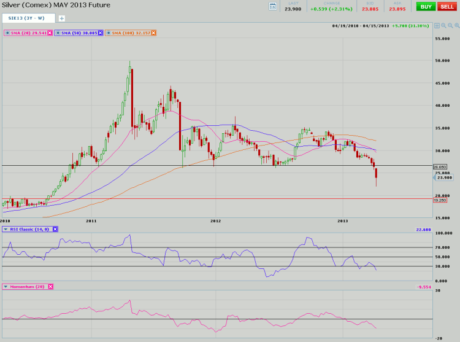Close the RSI Classic indicator panel
The width and height of the screenshot is (460, 342).
(55, 229)
